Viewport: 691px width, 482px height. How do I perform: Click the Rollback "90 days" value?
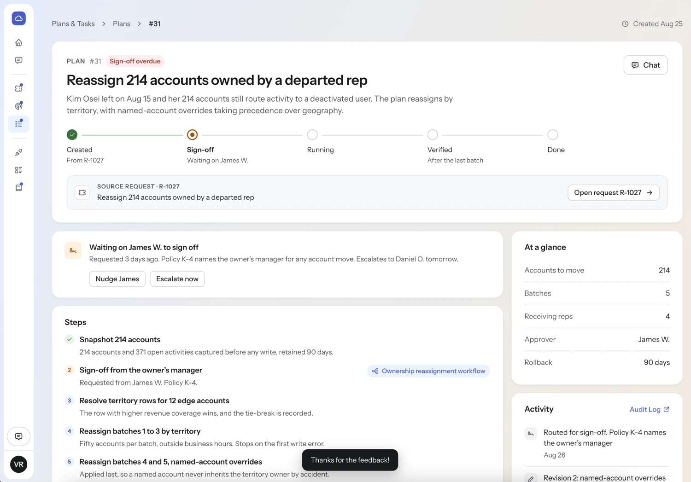pyautogui.click(x=657, y=362)
